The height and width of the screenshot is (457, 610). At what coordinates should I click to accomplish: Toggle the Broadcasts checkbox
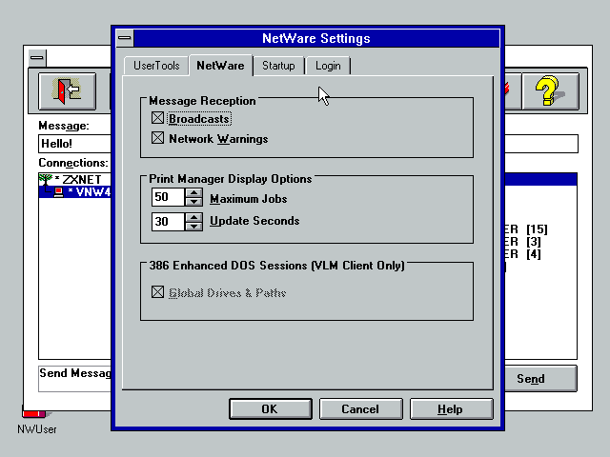tap(157, 118)
